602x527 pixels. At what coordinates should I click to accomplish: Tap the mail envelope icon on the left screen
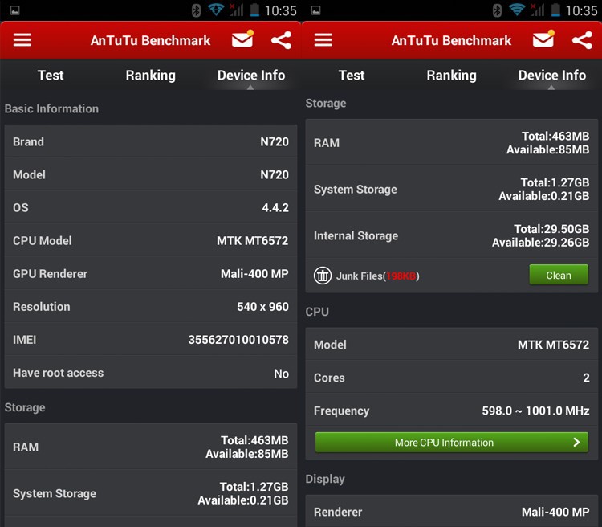(x=242, y=40)
